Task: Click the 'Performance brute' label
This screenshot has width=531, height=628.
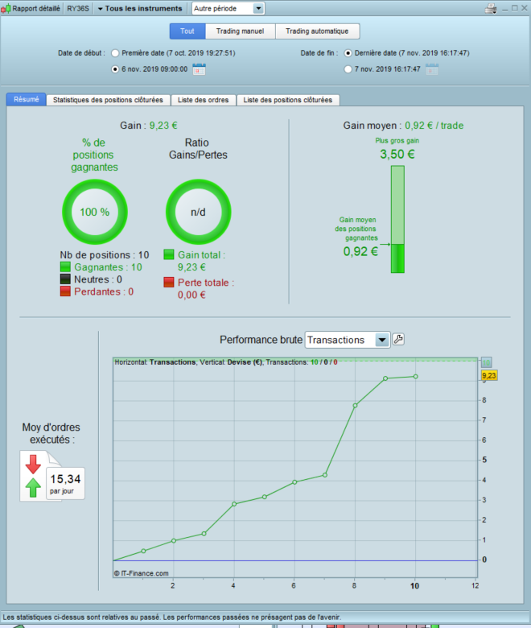Action: click(261, 340)
